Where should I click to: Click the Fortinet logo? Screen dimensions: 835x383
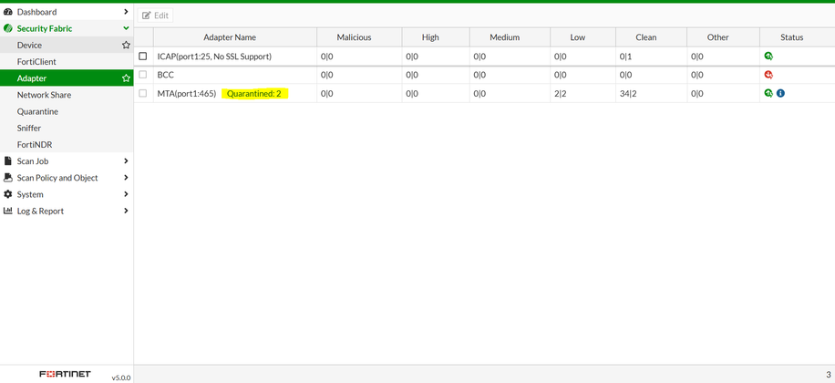pyautogui.click(x=65, y=374)
